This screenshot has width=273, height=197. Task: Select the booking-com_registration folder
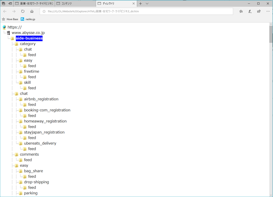[x=47, y=110]
